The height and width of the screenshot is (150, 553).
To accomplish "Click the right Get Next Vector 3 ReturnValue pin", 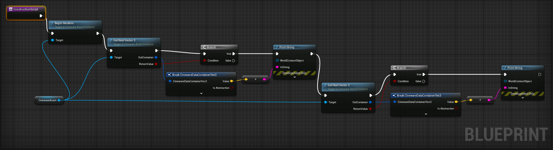I will tap(370, 109).
